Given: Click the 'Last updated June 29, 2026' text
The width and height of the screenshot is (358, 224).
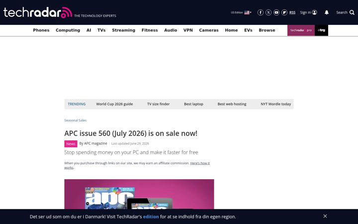Looking at the screenshot, I should point(130,143).
